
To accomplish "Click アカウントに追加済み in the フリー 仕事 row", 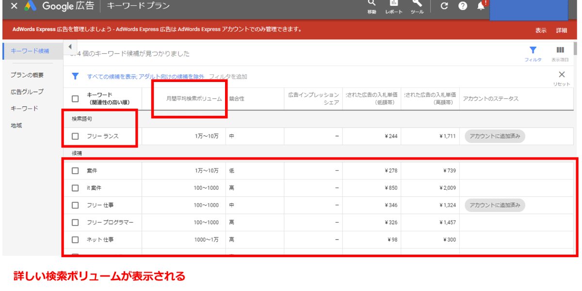I will pos(495,205).
